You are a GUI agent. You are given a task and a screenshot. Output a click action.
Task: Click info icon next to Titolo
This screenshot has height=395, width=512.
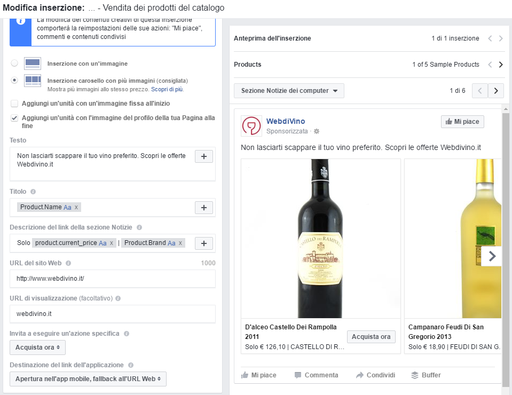33,192
